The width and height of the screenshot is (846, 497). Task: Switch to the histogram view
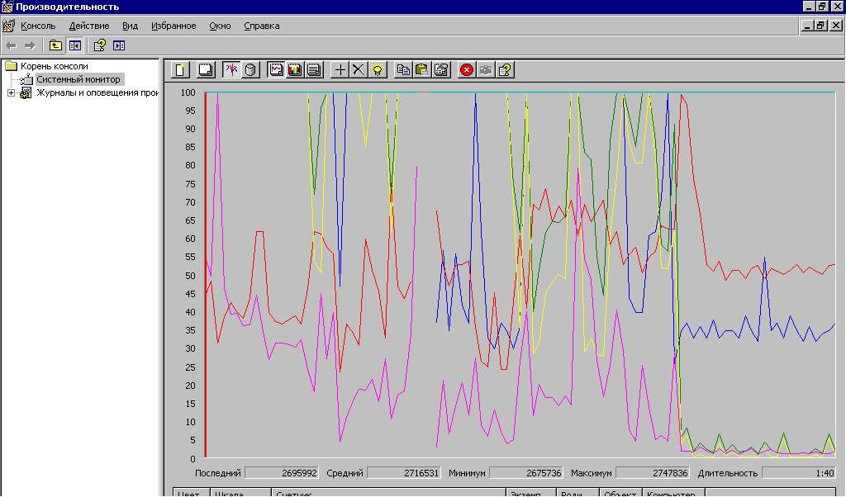295,70
